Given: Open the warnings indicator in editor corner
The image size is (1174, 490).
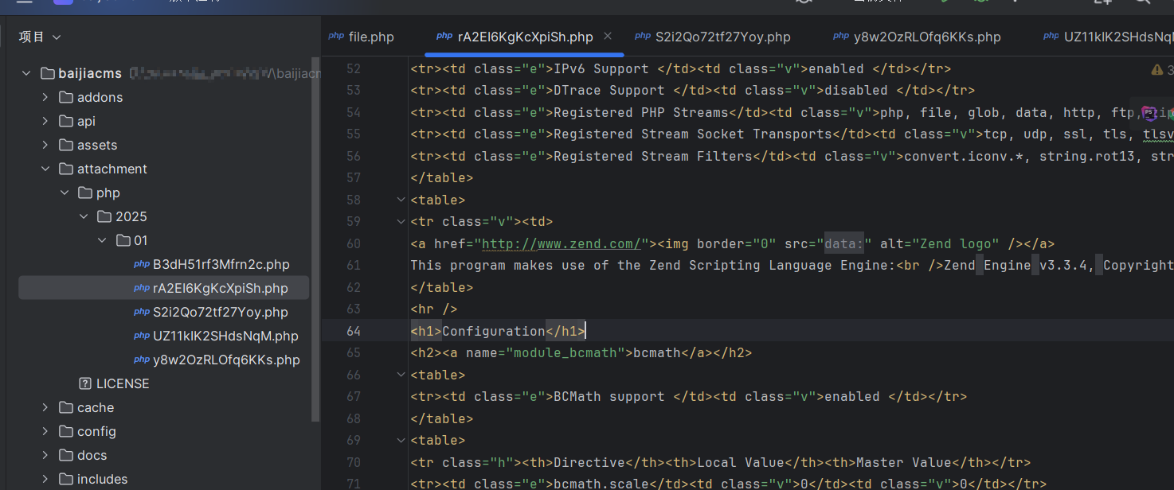Looking at the screenshot, I should pos(1162,71).
